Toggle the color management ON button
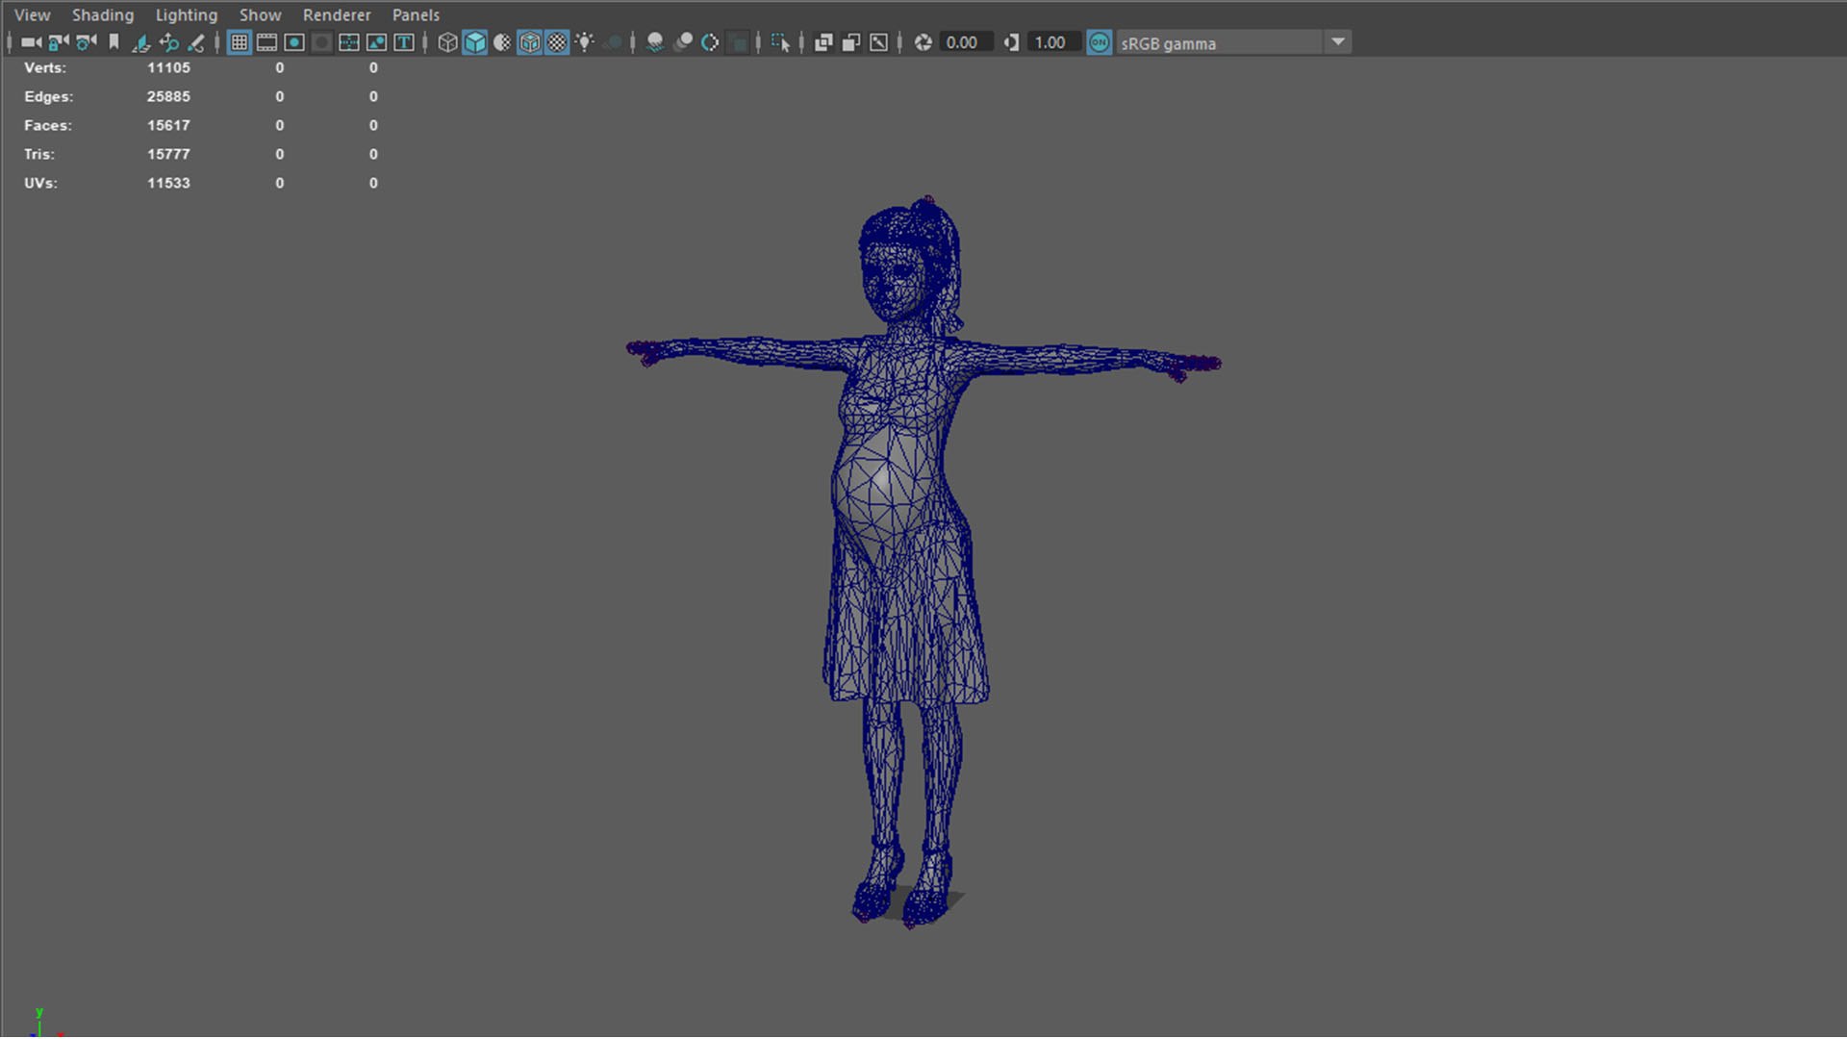This screenshot has height=1039, width=1847. click(1100, 42)
